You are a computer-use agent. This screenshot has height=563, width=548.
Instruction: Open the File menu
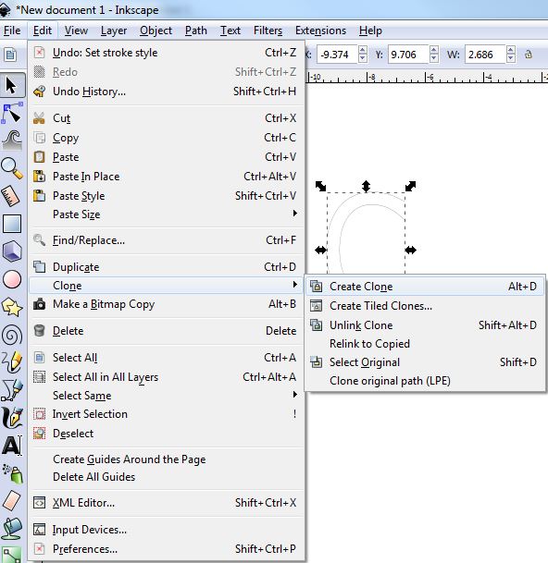coord(12,31)
